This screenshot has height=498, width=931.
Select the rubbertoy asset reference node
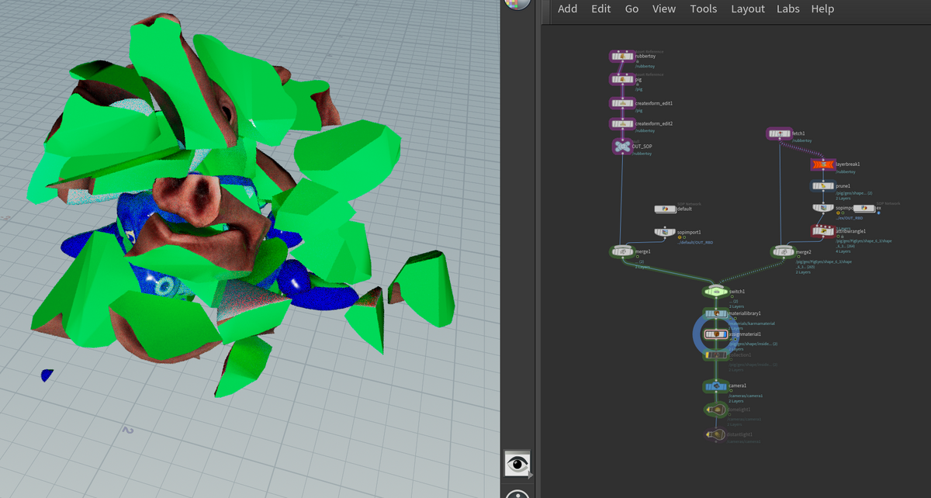622,57
